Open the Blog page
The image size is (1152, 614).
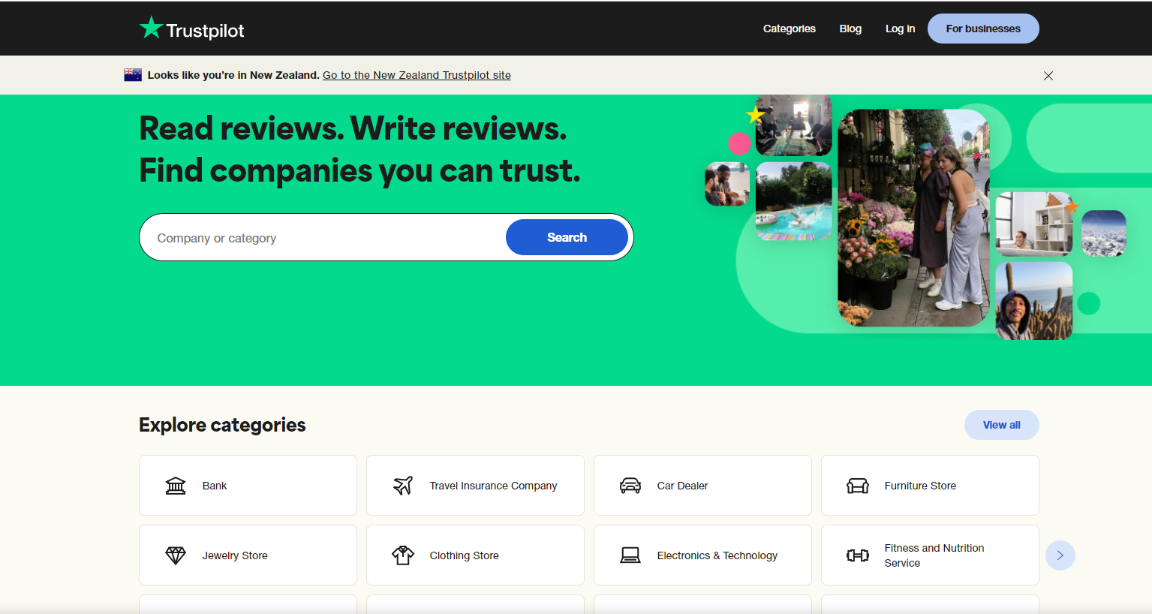pos(850,29)
